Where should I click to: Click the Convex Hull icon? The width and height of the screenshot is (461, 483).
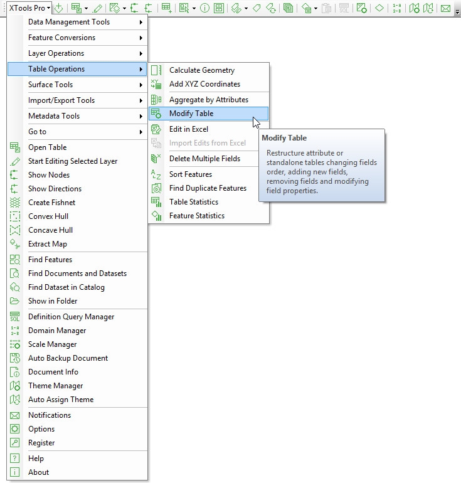[x=15, y=216]
